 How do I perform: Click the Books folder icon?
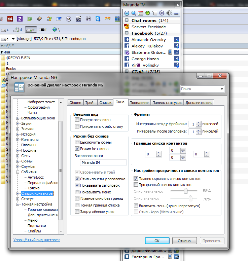(x=3, y=69)
